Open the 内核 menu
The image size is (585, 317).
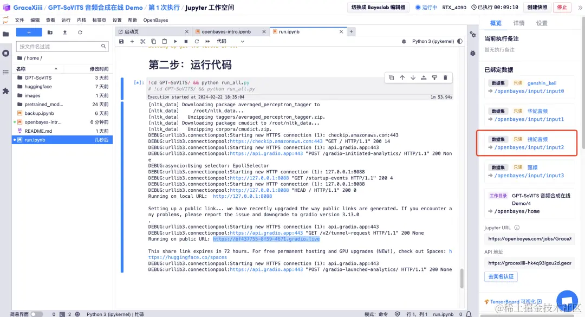[x=81, y=20]
